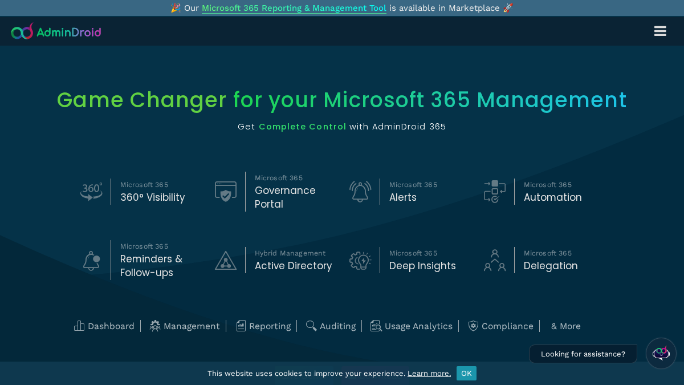The image size is (684, 385).
Task: Open the chat assistant bot icon
Action: click(661, 353)
